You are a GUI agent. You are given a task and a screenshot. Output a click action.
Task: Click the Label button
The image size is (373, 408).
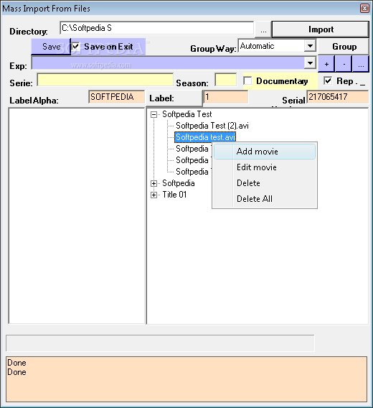(x=174, y=98)
